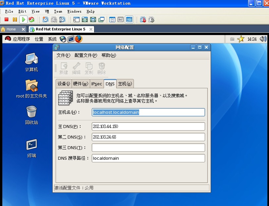Click the quick switch view icon
The image size is (269, 206).
tap(85, 20)
